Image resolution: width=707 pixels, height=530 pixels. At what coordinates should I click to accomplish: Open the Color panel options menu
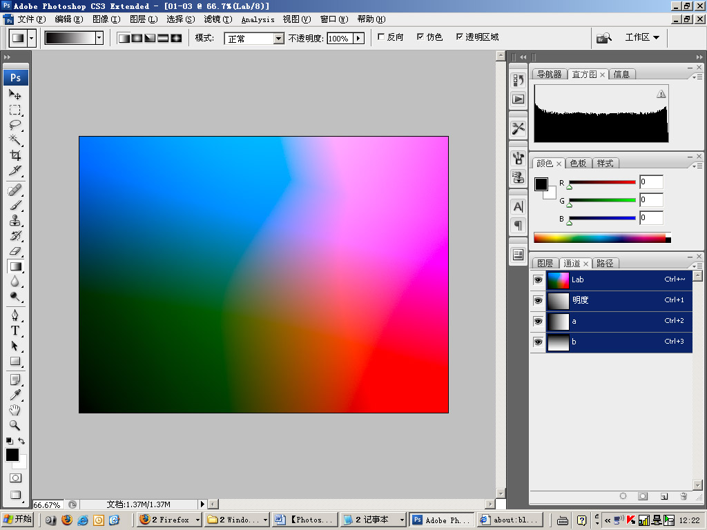697,166
